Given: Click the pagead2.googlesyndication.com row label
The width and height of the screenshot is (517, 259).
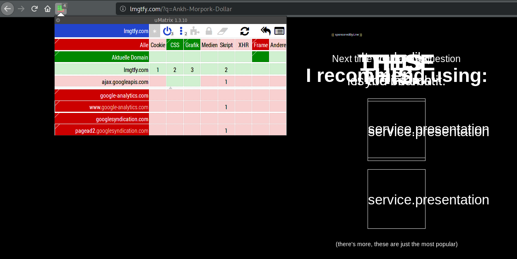Looking at the screenshot, I should click(102, 130).
